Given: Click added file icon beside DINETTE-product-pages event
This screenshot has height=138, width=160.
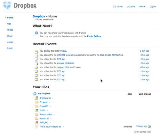Looking at the screenshot, I should coord(36,55).
